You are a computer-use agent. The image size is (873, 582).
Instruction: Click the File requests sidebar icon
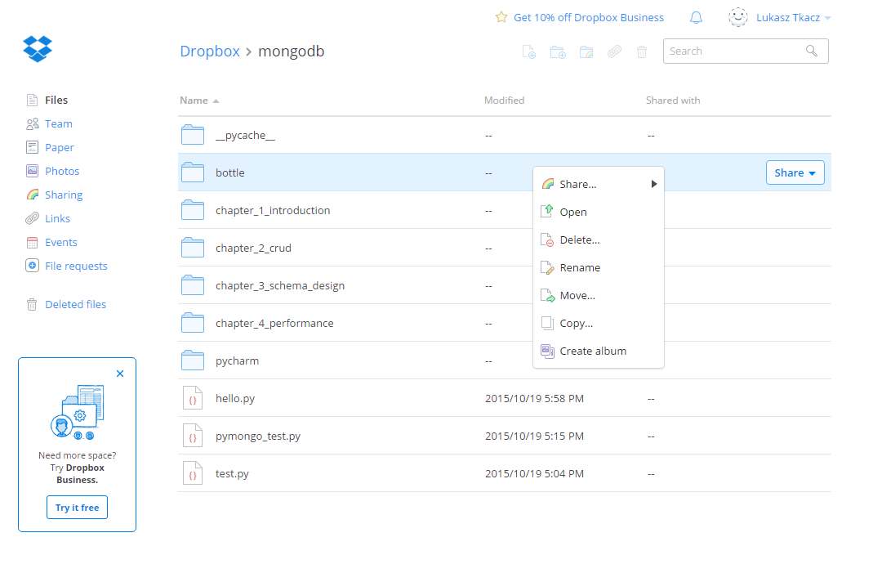click(33, 266)
